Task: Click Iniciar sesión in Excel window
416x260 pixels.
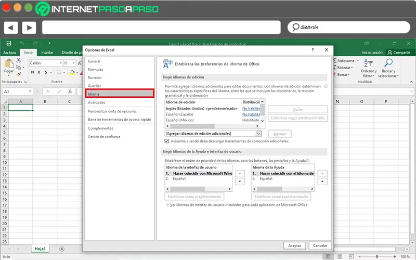Action: (x=372, y=53)
